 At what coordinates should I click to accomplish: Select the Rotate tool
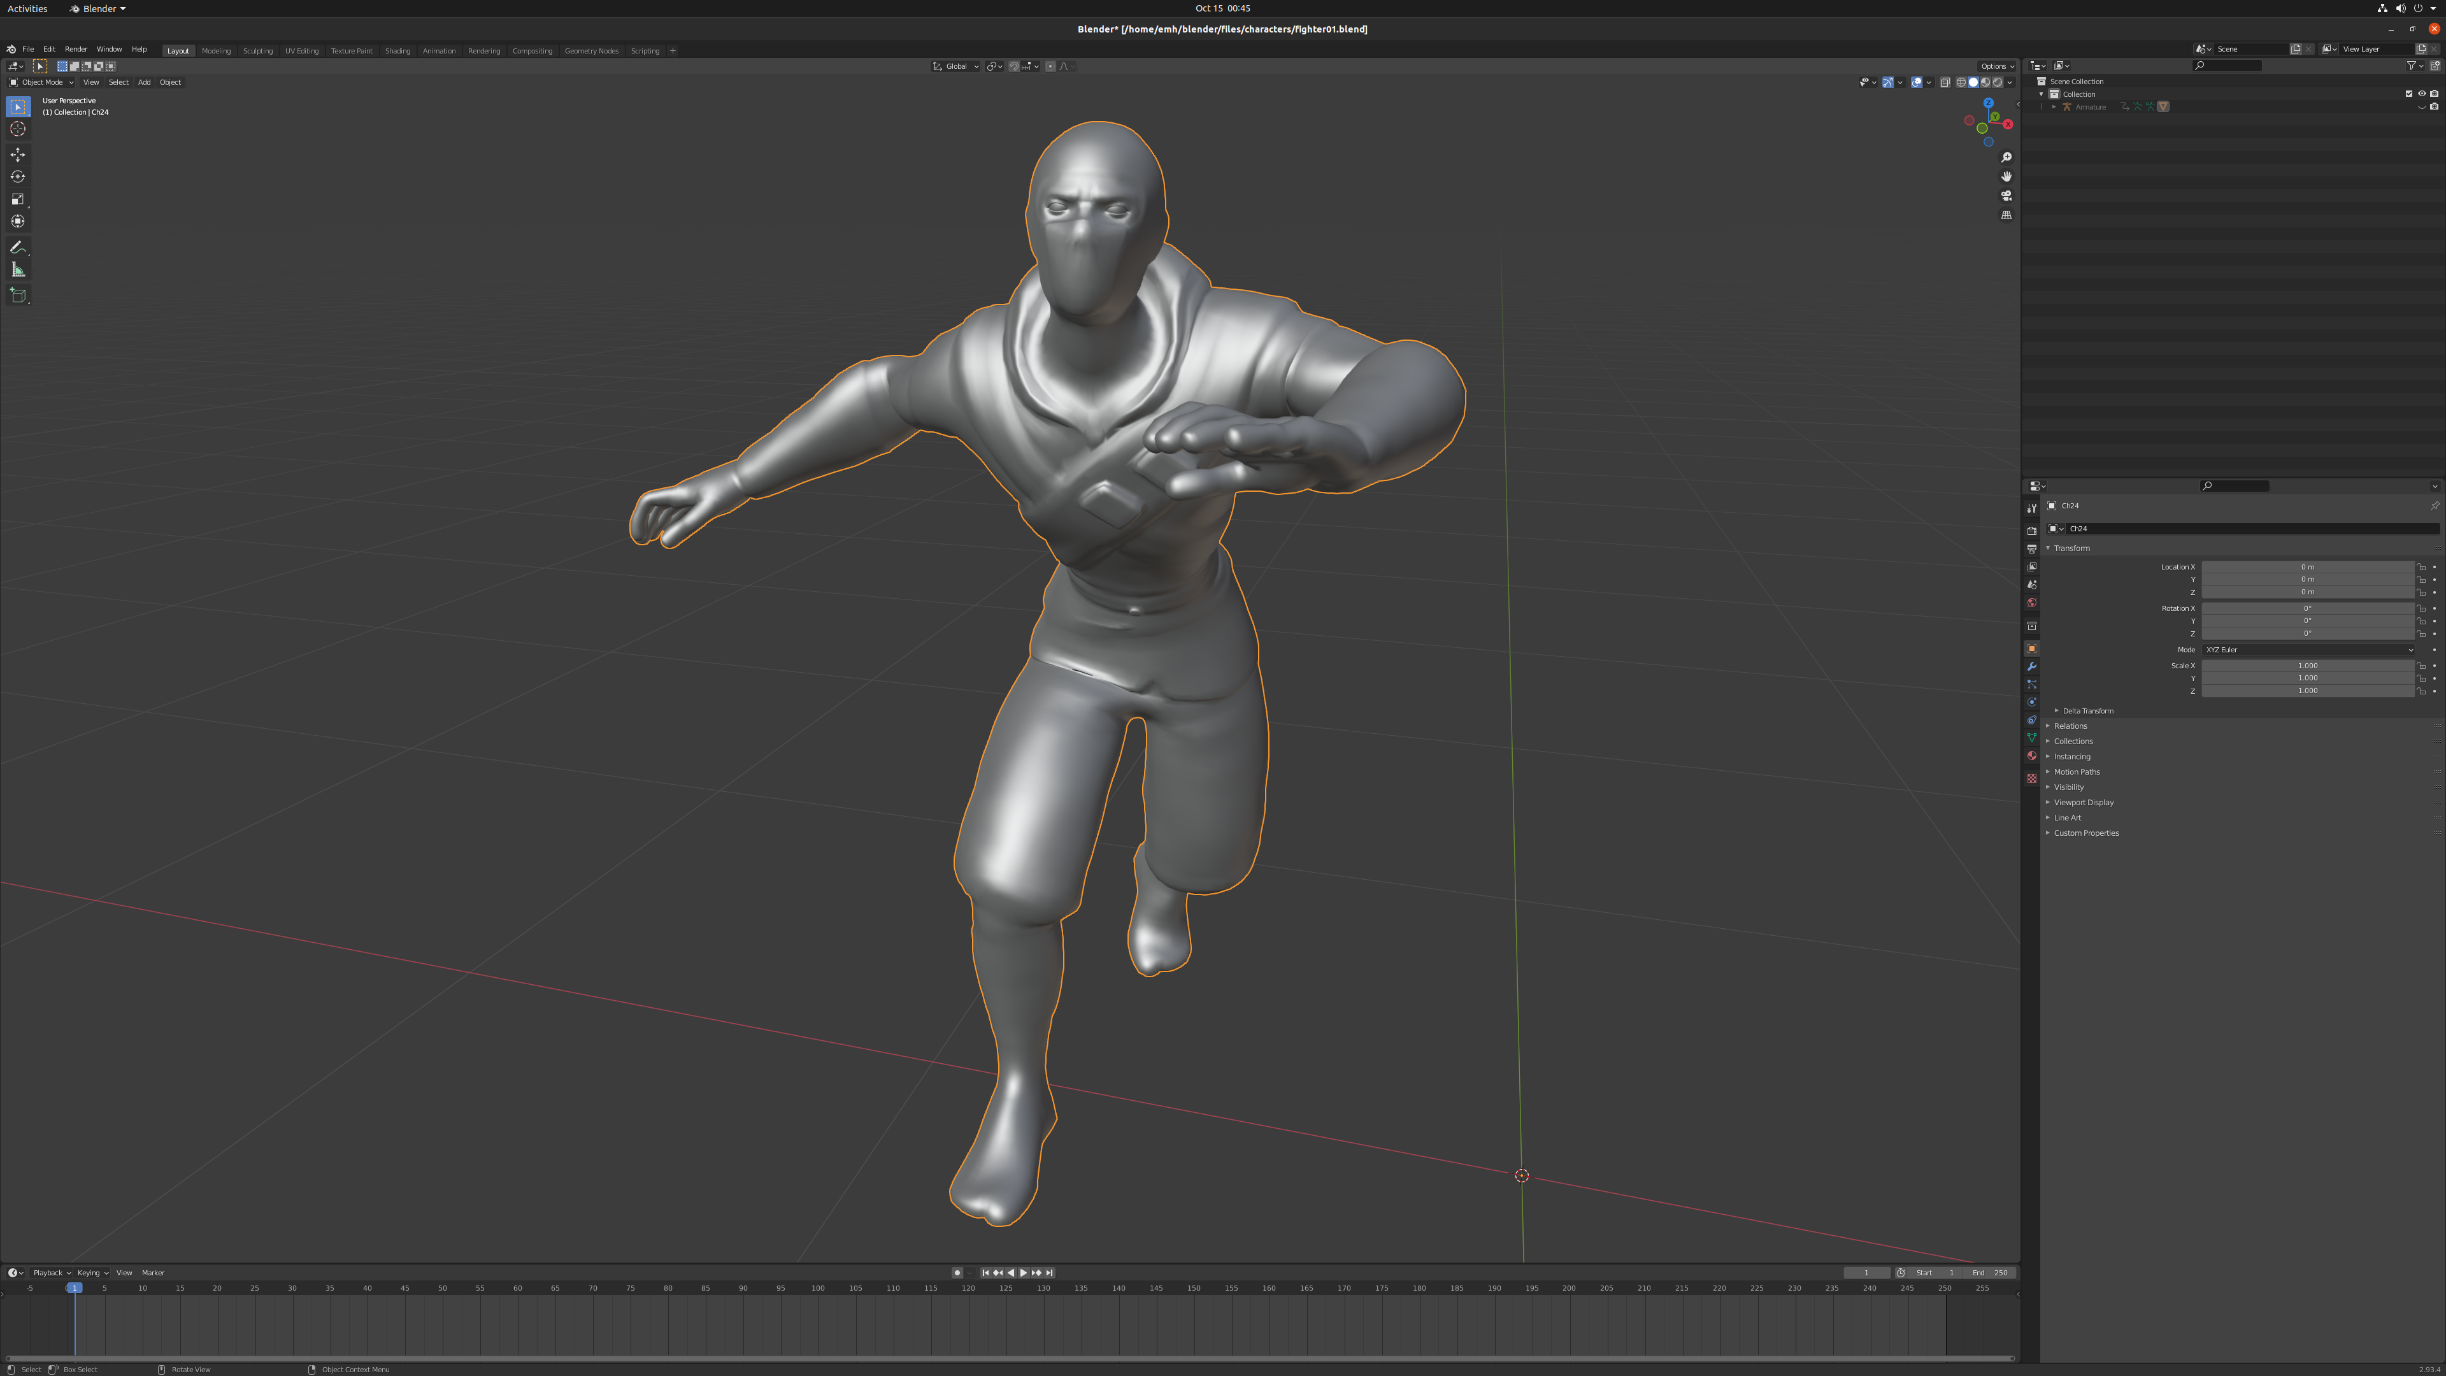click(x=18, y=176)
